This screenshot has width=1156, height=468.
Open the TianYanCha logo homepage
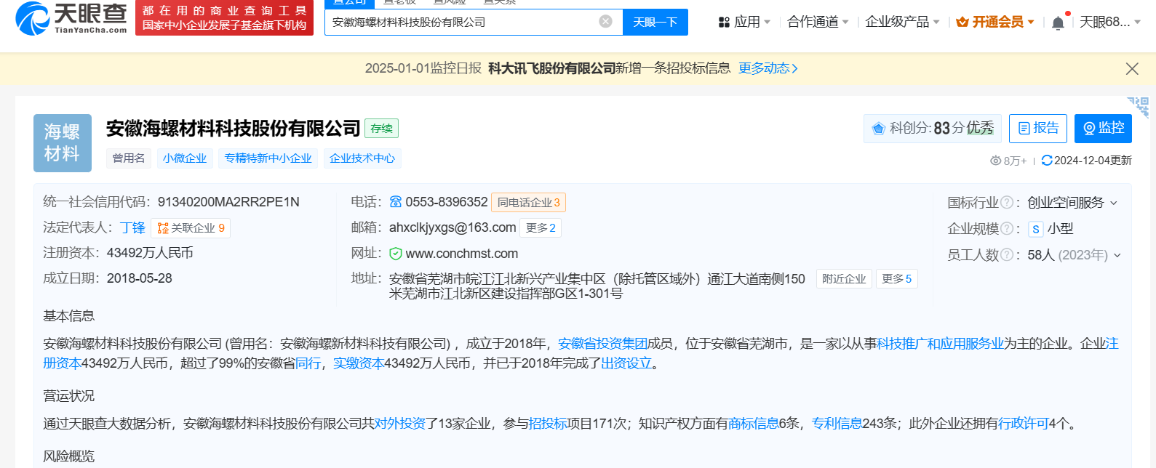pyautogui.click(x=71, y=17)
